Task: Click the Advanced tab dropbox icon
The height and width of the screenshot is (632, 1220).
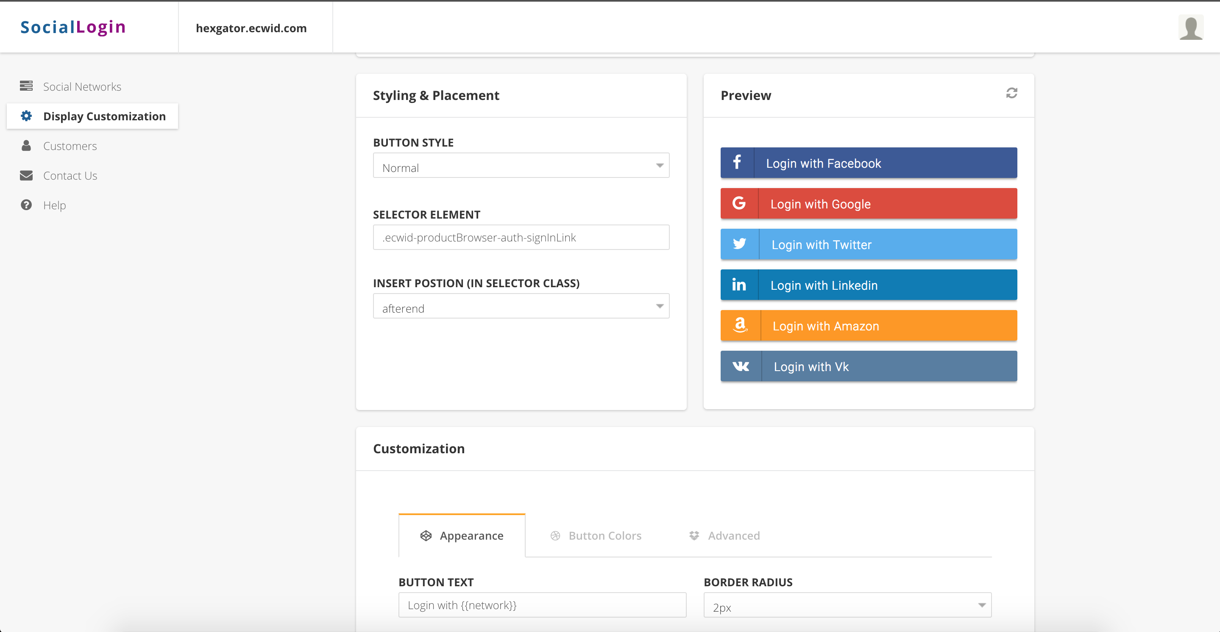Action: 694,535
